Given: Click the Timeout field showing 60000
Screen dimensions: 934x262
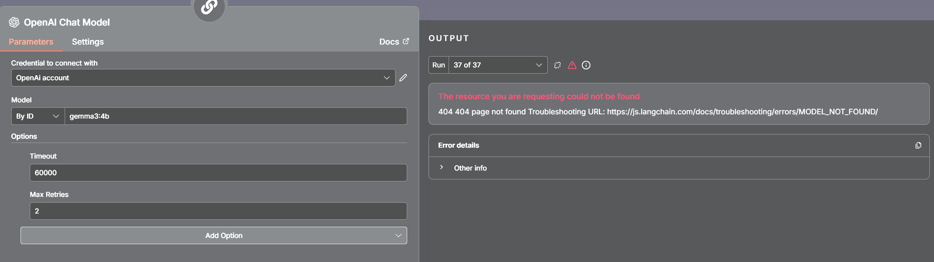Looking at the screenshot, I should (218, 173).
